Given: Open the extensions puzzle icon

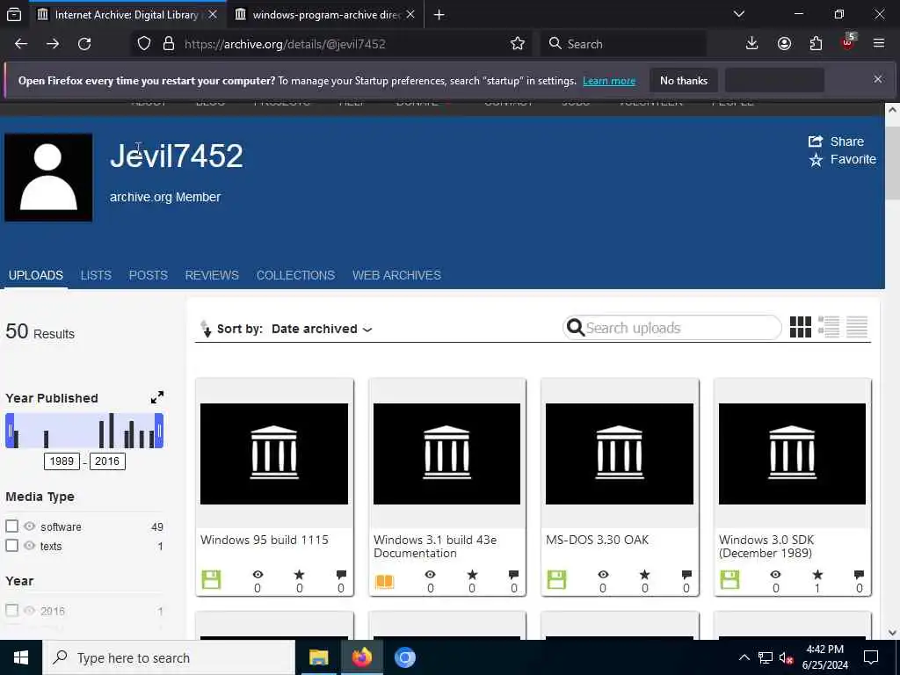Looking at the screenshot, I should tap(816, 44).
